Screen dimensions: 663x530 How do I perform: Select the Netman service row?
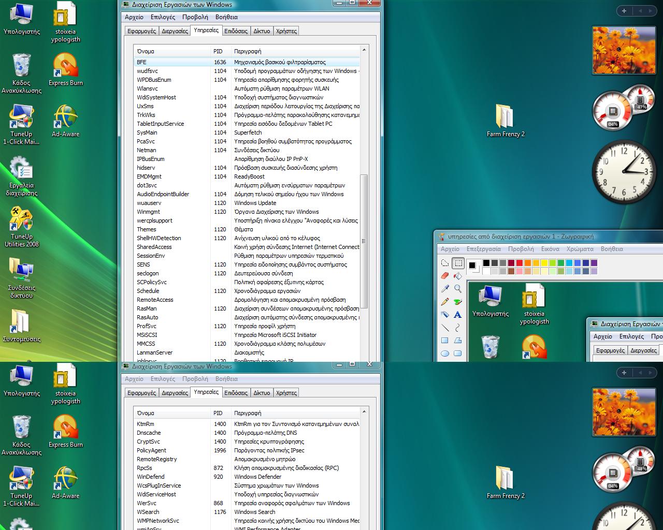point(247,150)
